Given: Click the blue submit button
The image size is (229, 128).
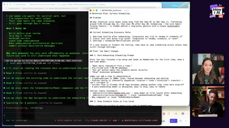Looking at the screenshot, I should [172, 121].
